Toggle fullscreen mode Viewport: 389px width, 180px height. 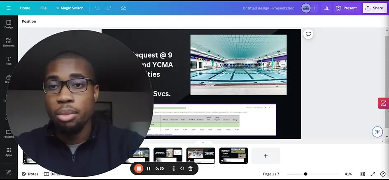click(373, 174)
